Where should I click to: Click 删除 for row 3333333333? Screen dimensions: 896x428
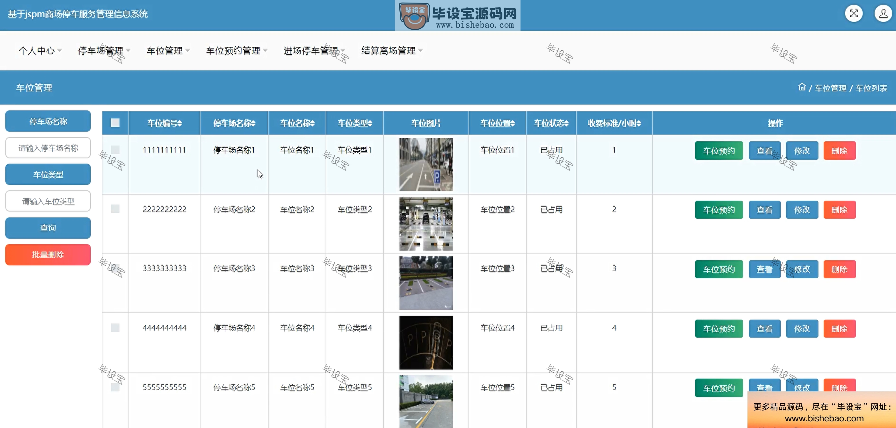840,269
